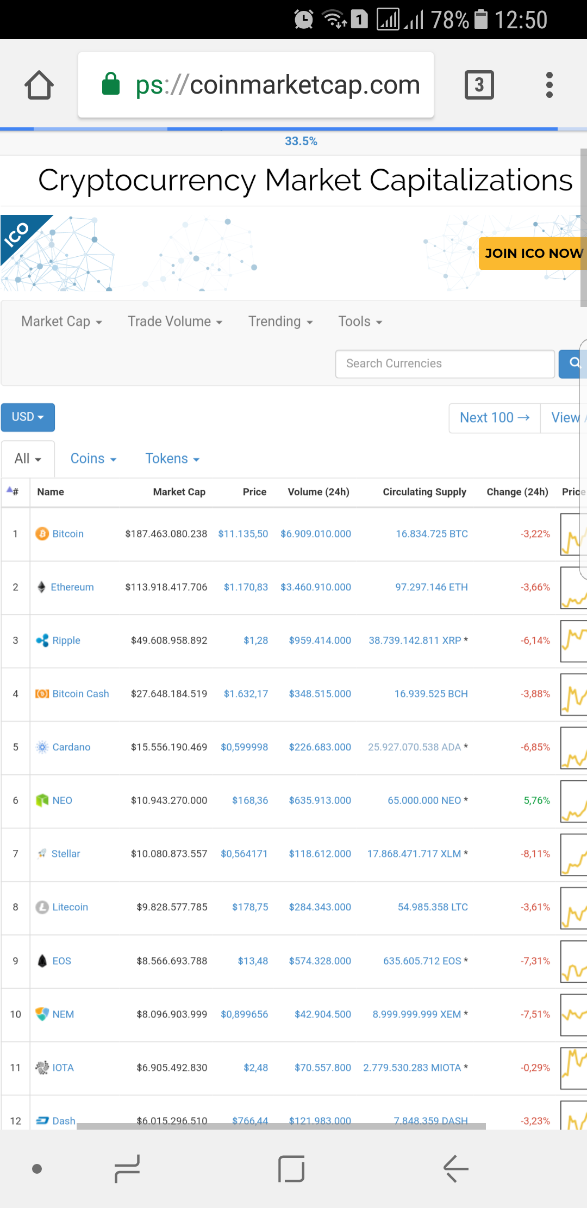
Task: Click the Cryptocurrency Market Capitalizations heading
Action: (x=305, y=180)
